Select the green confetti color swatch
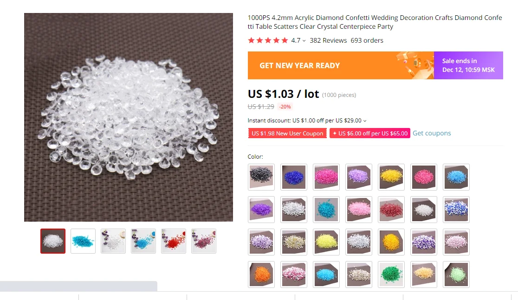This screenshot has width=518, height=300. pyautogui.click(x=391, y=274)
